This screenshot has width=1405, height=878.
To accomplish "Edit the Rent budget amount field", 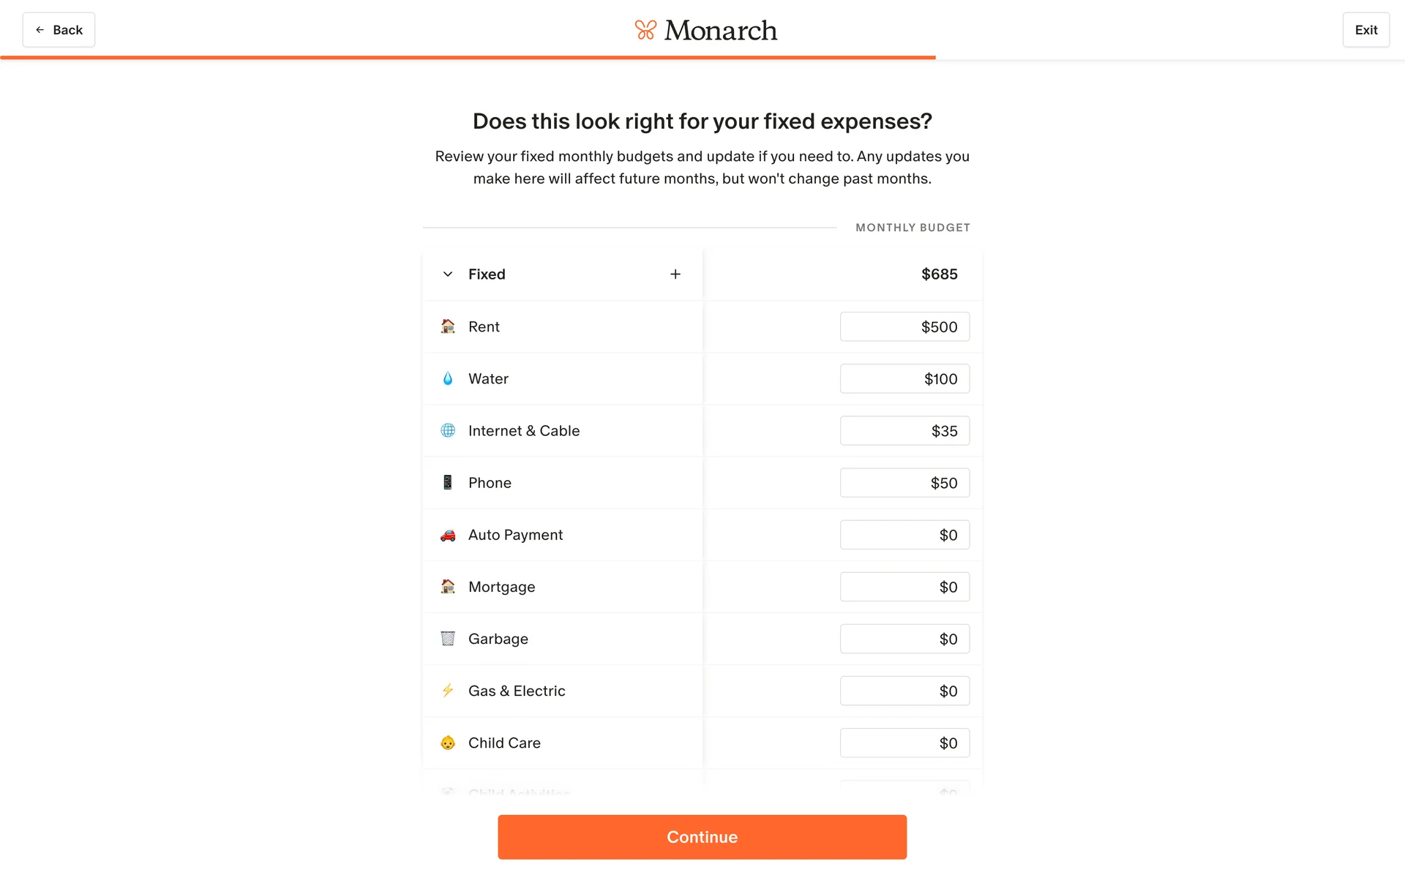I will (x=904, y=327).
